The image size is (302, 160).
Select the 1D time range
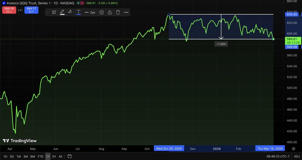pos(5,156)
